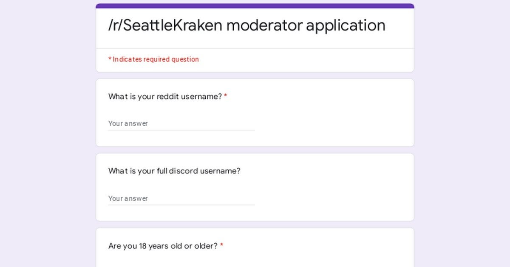The height and width of the screenshot is (267, 510).
Task: Click the underline beneath the reddit answer field
Action: pos(181,130)
